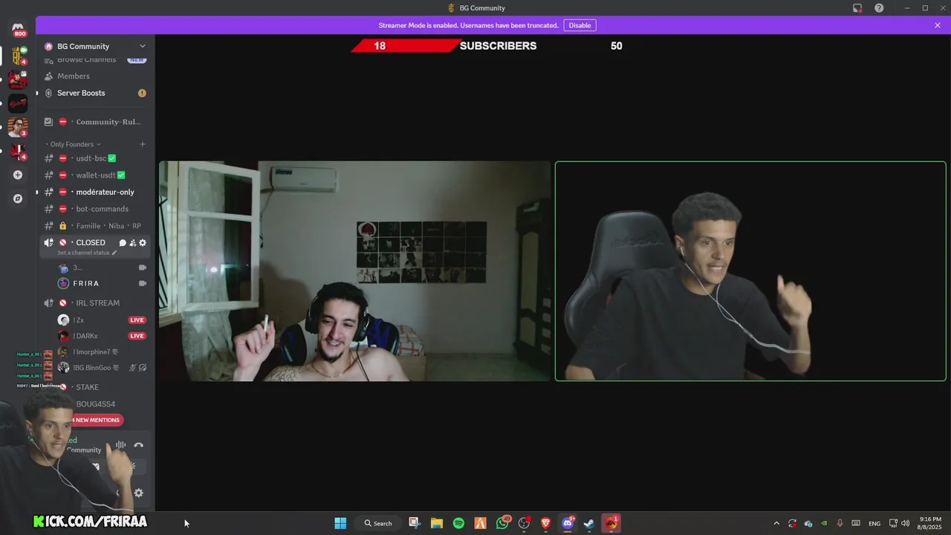Open Discord inbox icon in title bar
The width and height of the screenshot is (951, 535).
pyautogui.click(x=857, y=8)
